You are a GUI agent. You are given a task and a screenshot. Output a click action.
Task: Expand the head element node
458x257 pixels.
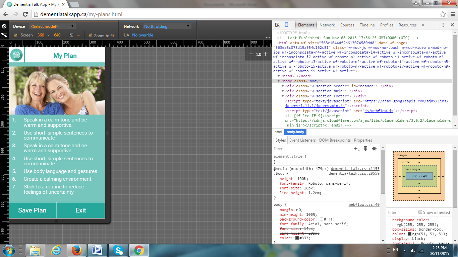tap(279, 76)
